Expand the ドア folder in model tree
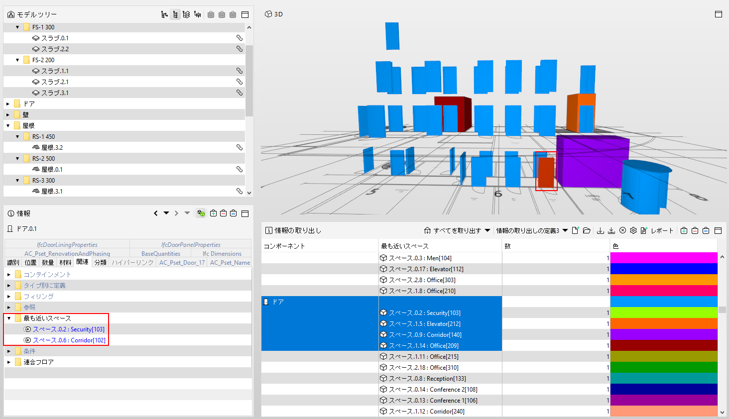The image size is (729, 419). (x=8, y=104)
